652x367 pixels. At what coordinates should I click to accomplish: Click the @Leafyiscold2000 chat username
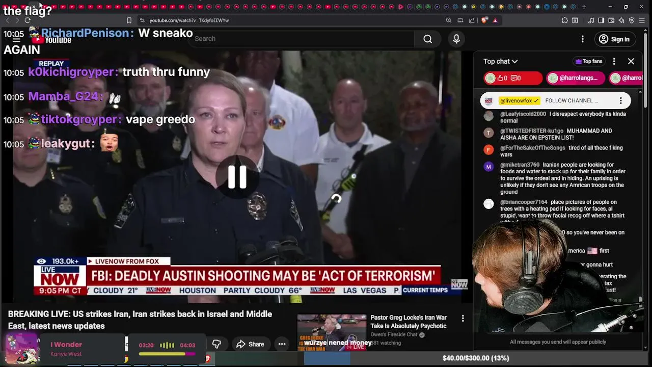tap(523, 114)
